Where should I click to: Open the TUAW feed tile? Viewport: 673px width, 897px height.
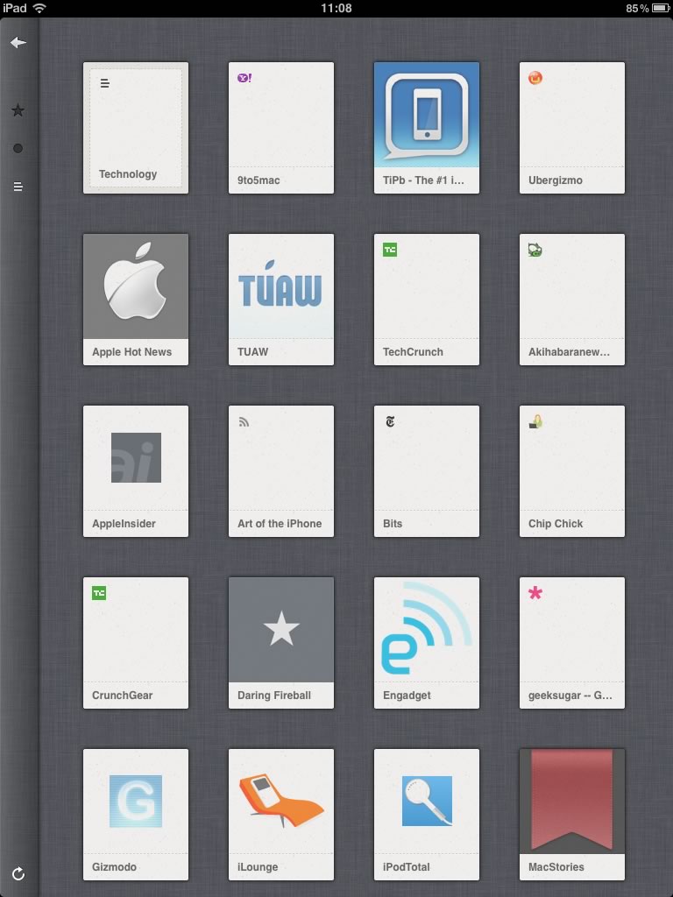pyautogui.click(x=281, y=300)
